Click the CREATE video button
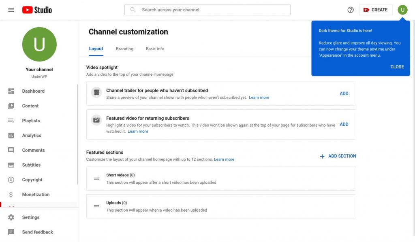The image size is (415, 242). (376, 10)
